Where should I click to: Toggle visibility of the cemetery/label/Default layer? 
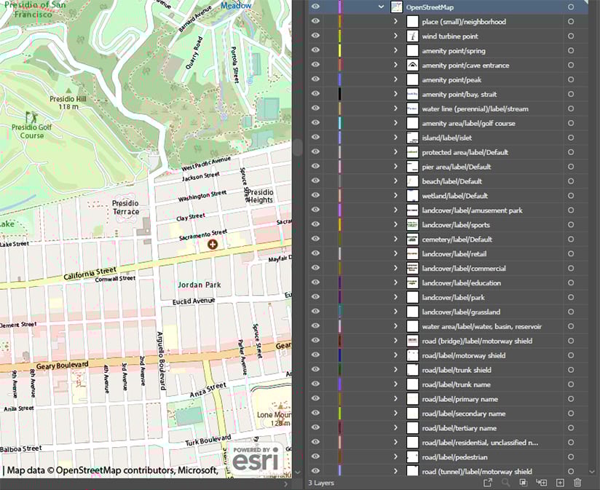click(x=315, y=239)
